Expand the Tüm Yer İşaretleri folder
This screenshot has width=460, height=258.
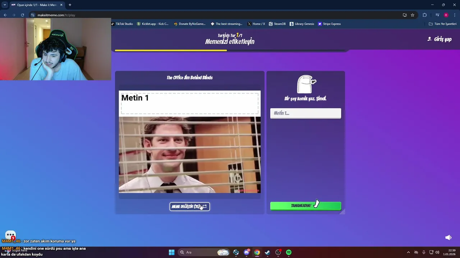442,24
